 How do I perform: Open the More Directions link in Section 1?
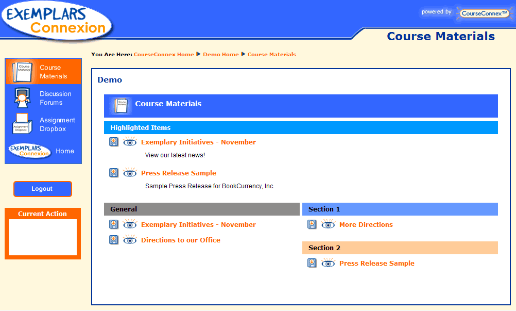pyautogui.click(x=366, y=224)
